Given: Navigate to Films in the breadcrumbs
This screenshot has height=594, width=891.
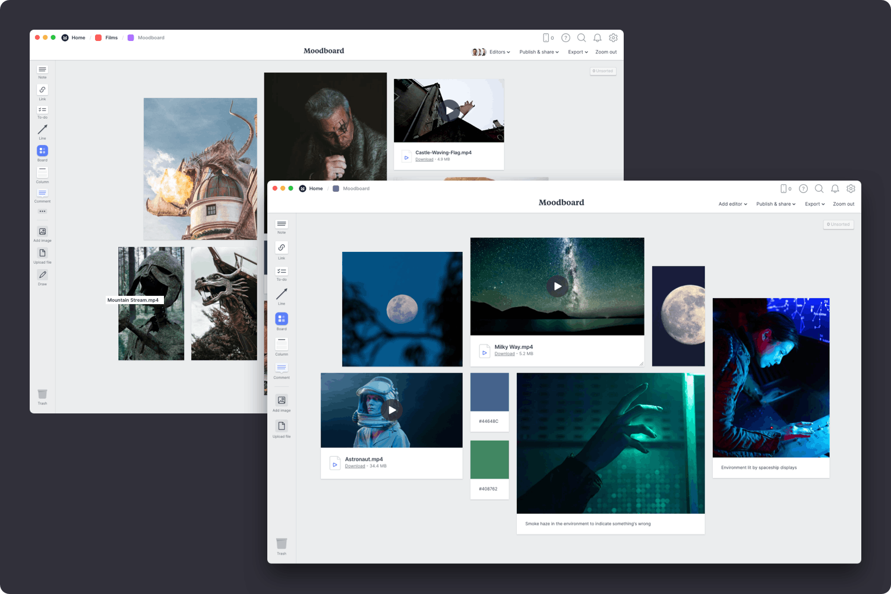Looking at the screenshot, I should (x=110, y=37).
